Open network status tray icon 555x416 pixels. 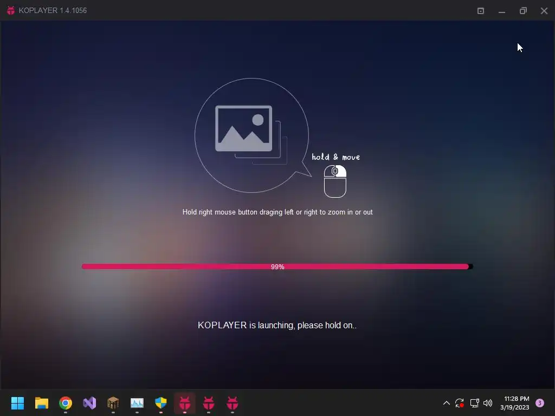(474, 403)
